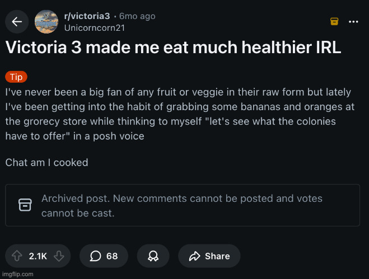Screen dimensions: 369x279
Task: Give an award using the award icon
Action: coord(152,256)
